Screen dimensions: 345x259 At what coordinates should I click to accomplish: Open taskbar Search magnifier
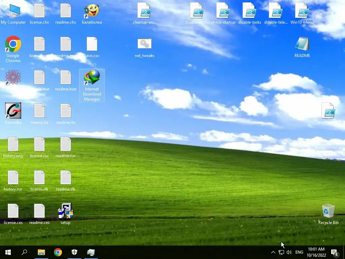click(24, 252)
